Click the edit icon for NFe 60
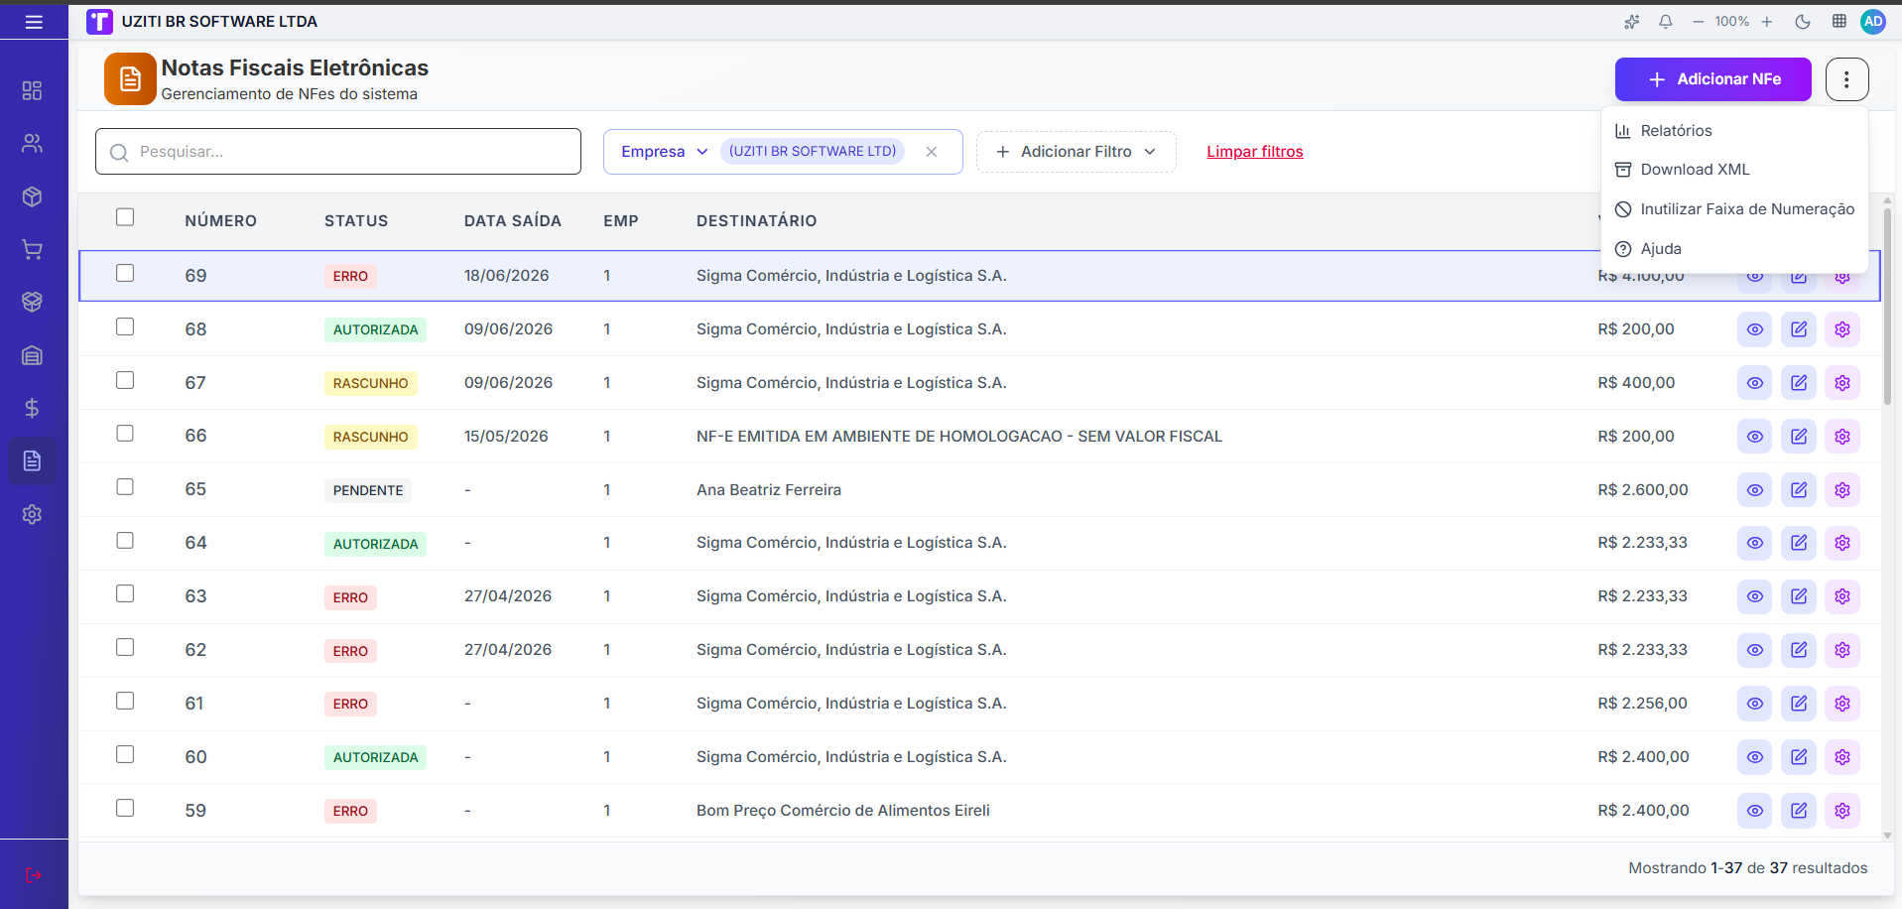Image resolution: width=1902 pixels, height=909 pixels. pyautogui.click(x=1799, y=757)
